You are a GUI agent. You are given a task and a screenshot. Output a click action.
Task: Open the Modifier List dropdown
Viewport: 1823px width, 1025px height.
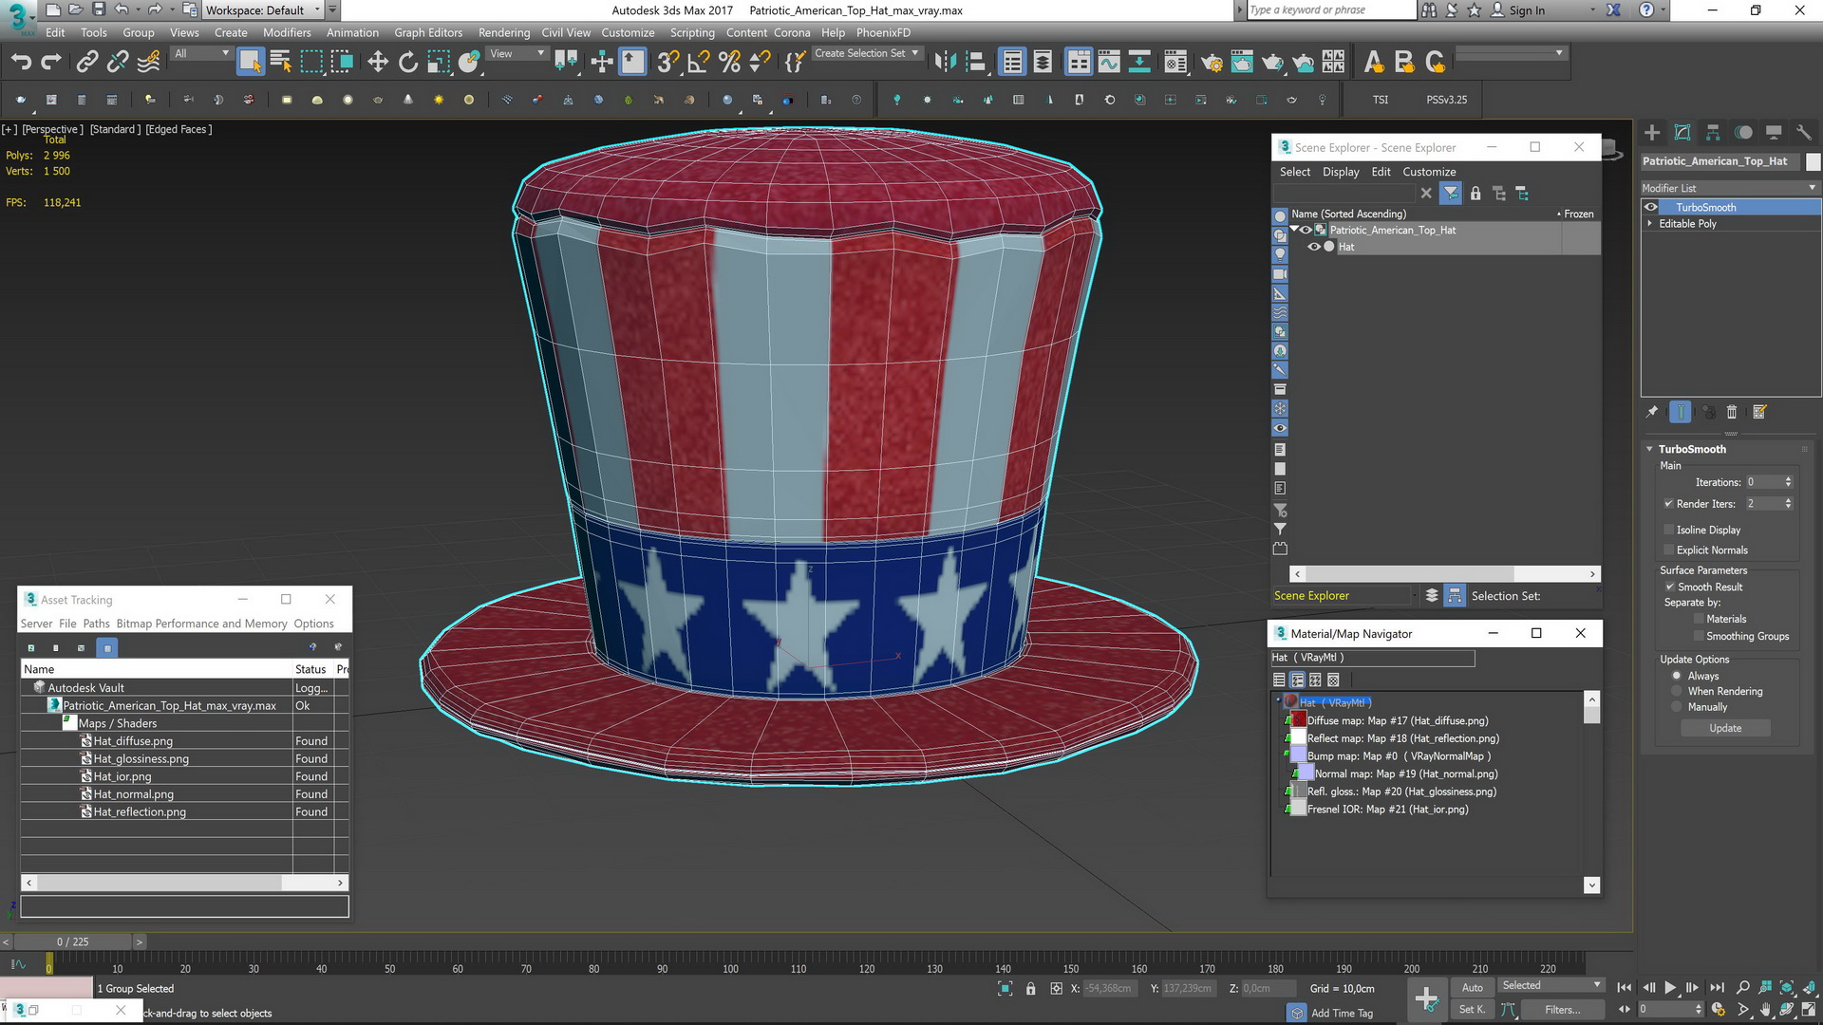click(1730, 188)
